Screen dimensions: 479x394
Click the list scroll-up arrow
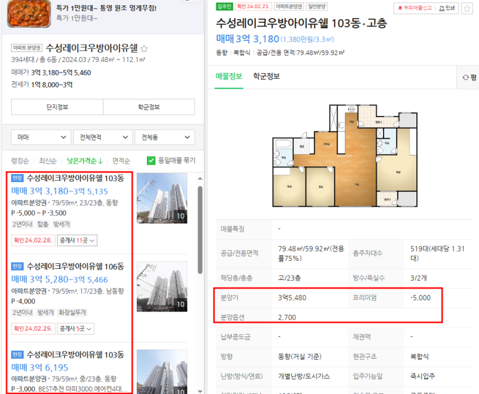(x=200, y=178)
